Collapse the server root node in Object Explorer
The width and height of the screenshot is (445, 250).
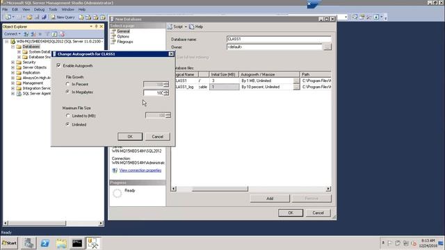(6, 42)
